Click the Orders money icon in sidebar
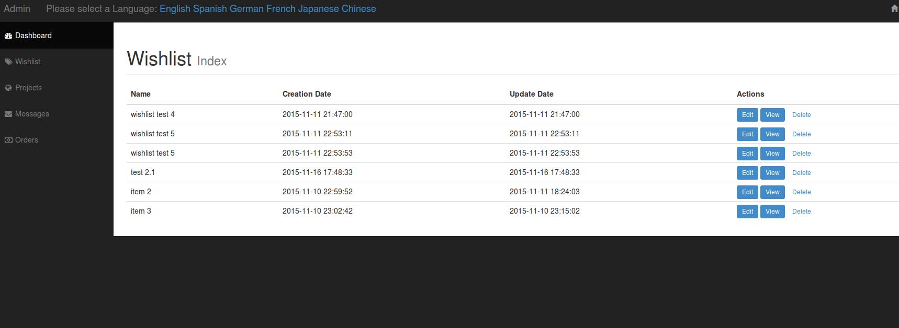Viewport: 899px width, 328px height. point(8,140)
